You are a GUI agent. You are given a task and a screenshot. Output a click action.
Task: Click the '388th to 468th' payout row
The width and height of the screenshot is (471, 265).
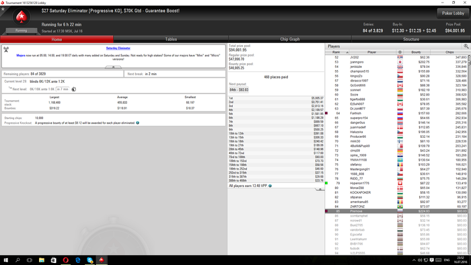point(276,181)
